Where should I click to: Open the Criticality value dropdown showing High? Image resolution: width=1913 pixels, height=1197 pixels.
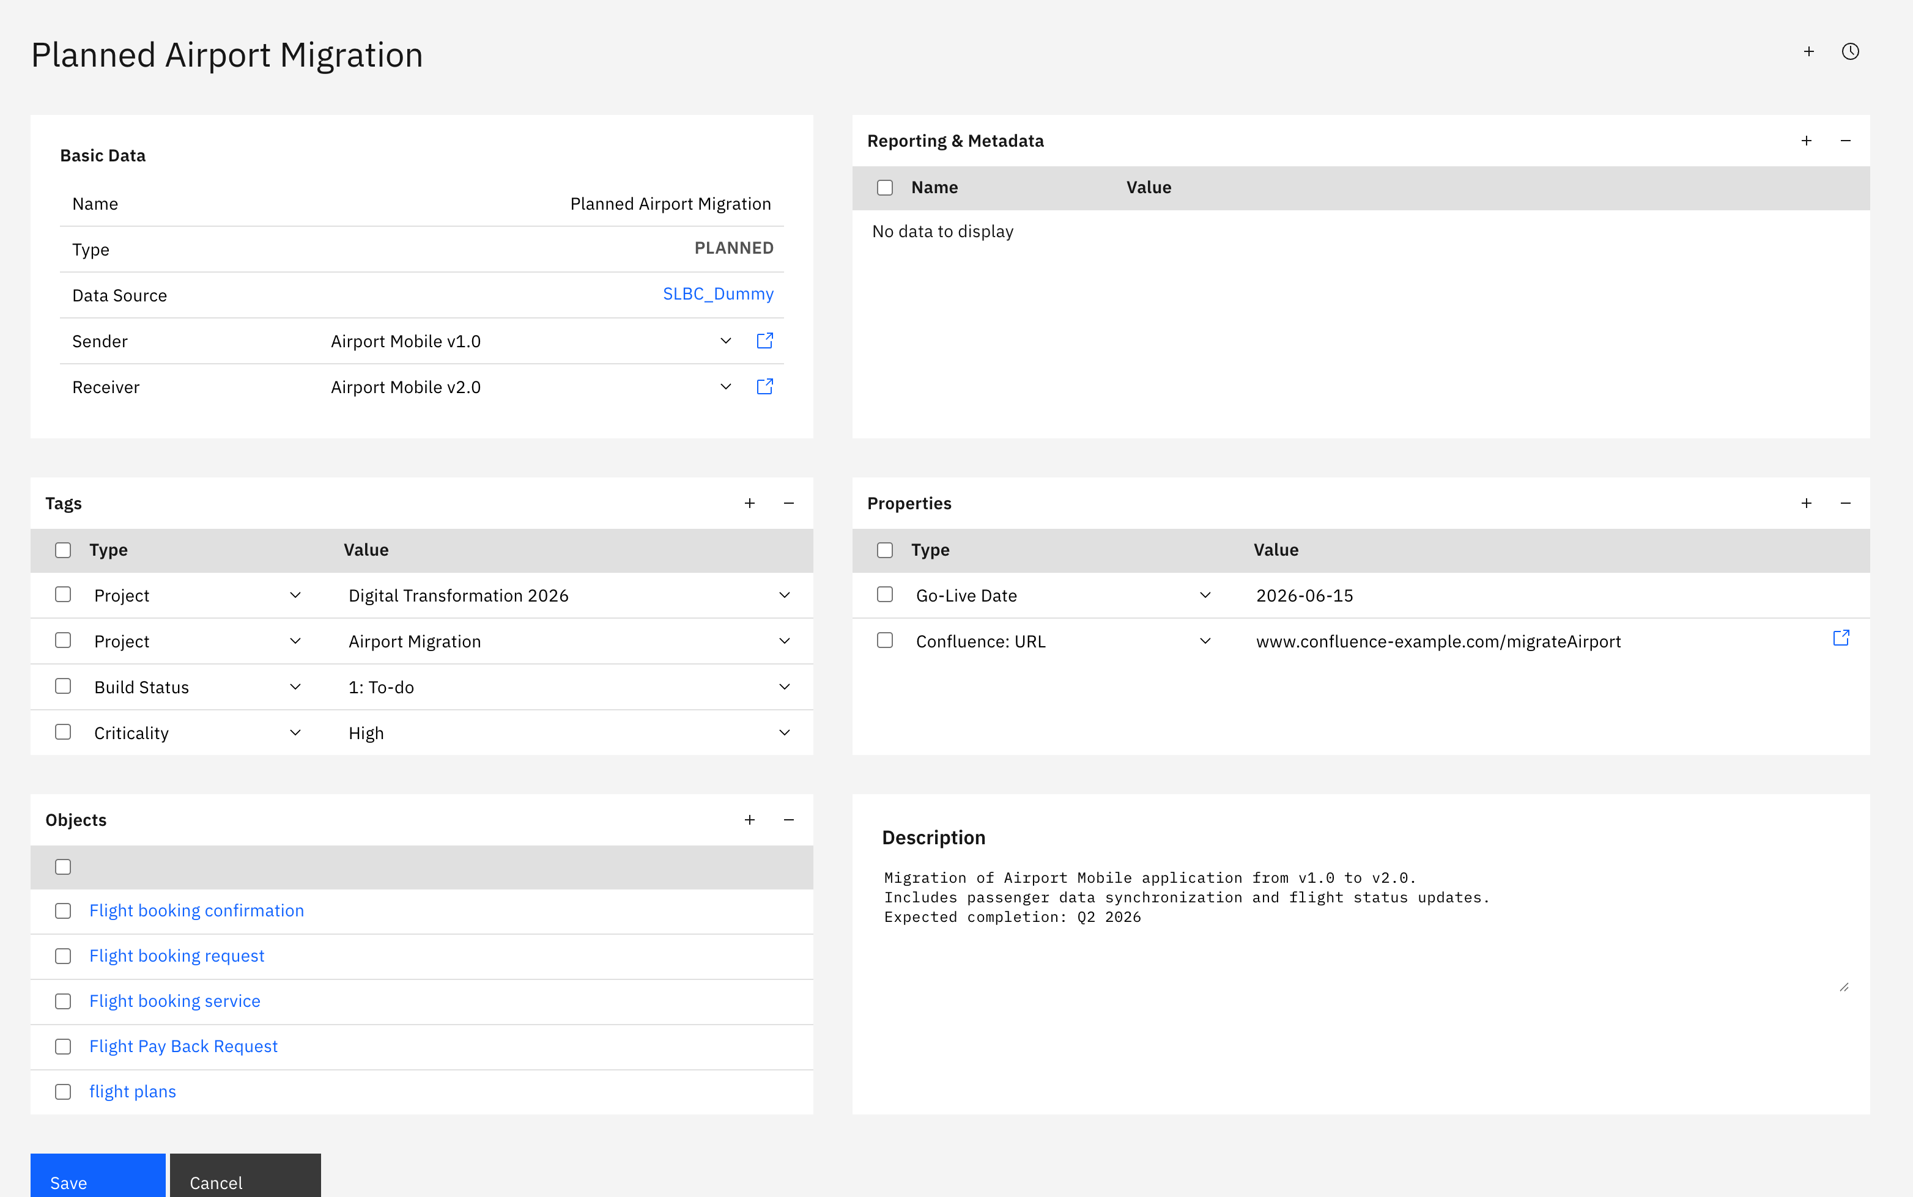(x=784, y=733)
